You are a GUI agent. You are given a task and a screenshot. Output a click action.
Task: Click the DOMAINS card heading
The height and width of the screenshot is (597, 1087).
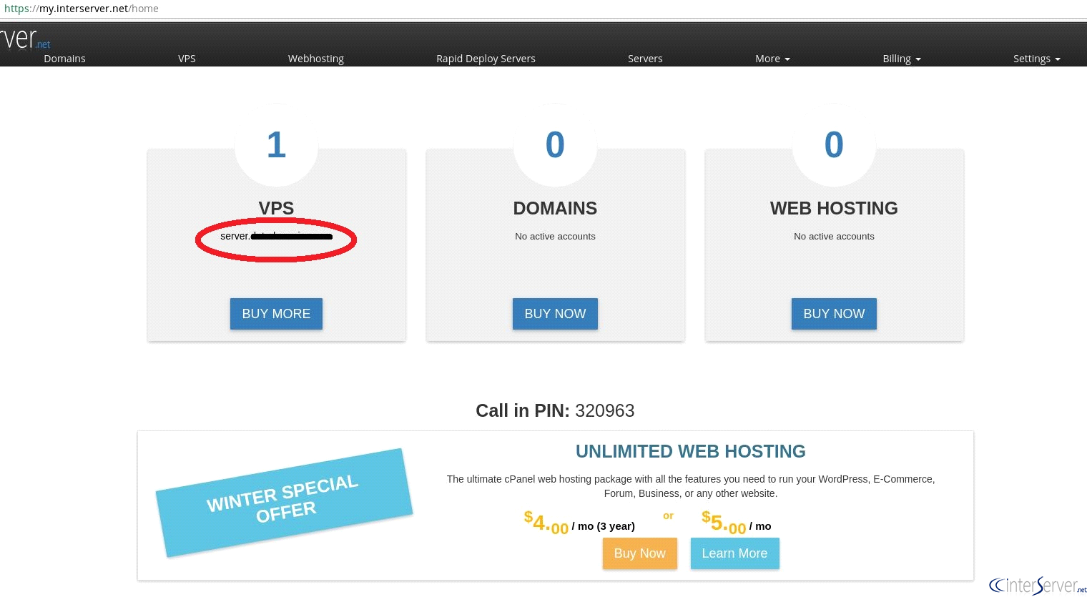555,208
